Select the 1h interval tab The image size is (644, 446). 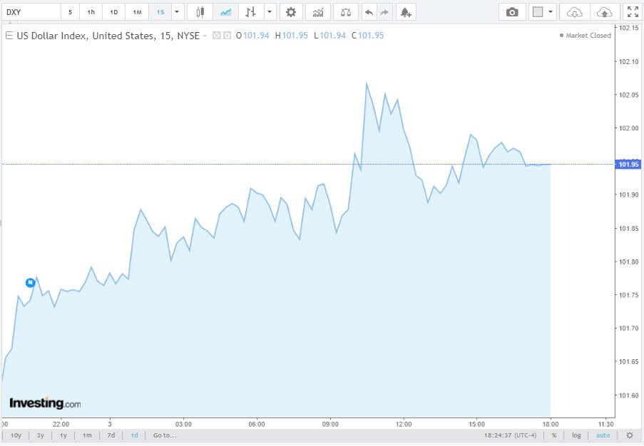pyautogui.click(x=90, y=11)
